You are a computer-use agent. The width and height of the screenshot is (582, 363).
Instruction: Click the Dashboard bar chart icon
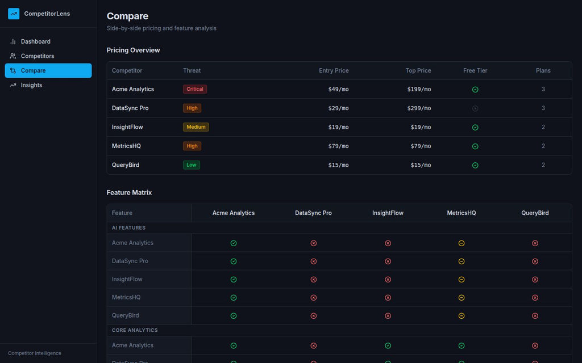(x=13, y=41)
